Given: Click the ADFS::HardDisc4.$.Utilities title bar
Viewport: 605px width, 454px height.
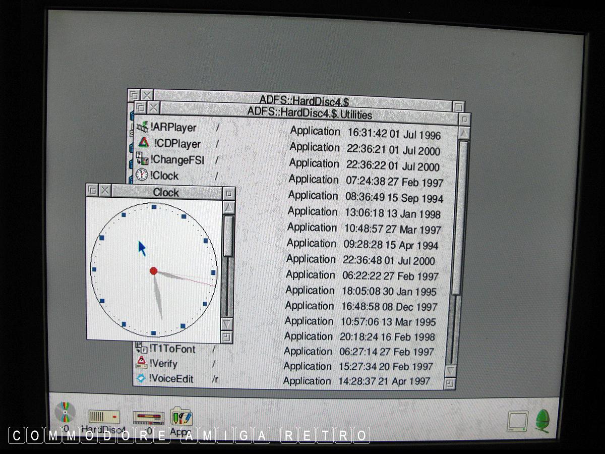Looking at the screenshot, I should point(309,115).
